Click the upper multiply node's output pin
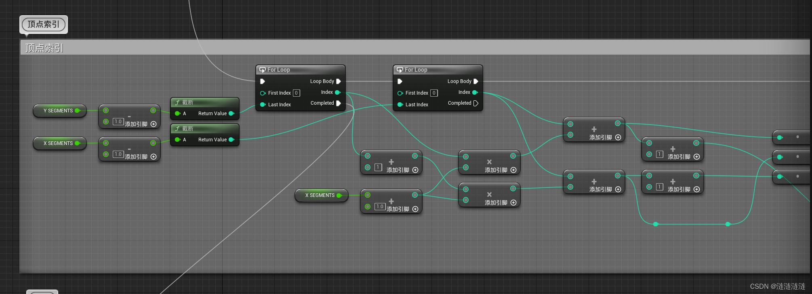The width and height of the screenshot is (812, 294). point(513,156)
